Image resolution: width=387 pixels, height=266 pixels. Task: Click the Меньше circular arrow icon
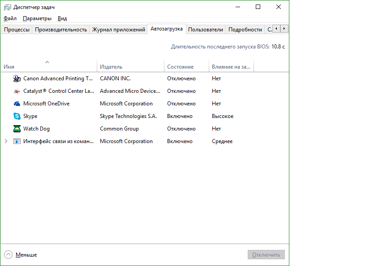tap(8, 255)
